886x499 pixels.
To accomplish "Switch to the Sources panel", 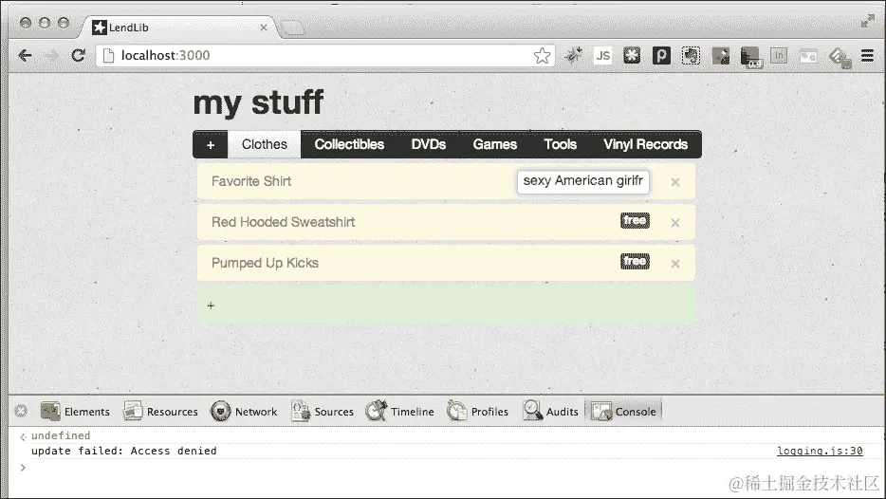I will pyautogui.click(x=323, y=412).
